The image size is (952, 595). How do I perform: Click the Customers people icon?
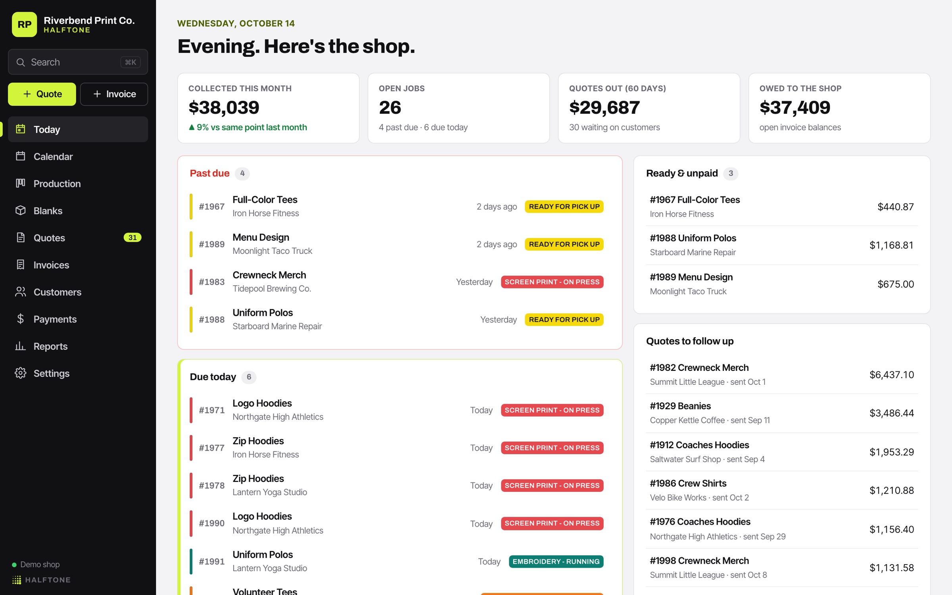pos(21,292)
